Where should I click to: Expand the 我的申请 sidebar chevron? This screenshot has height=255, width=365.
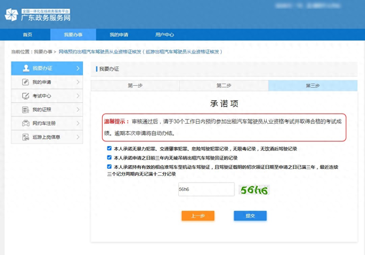tap(78, 82)
